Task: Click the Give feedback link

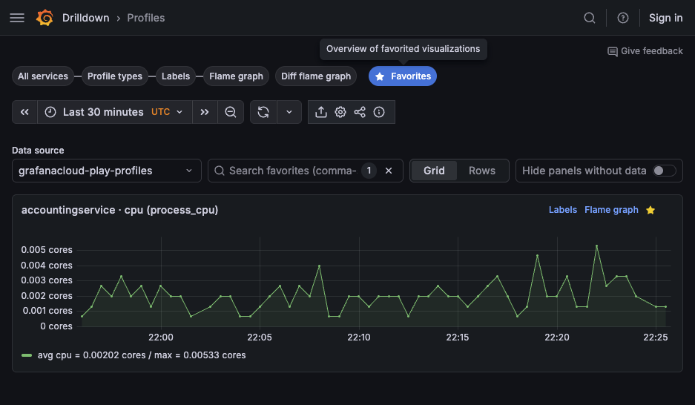Action: pos(645,51)
